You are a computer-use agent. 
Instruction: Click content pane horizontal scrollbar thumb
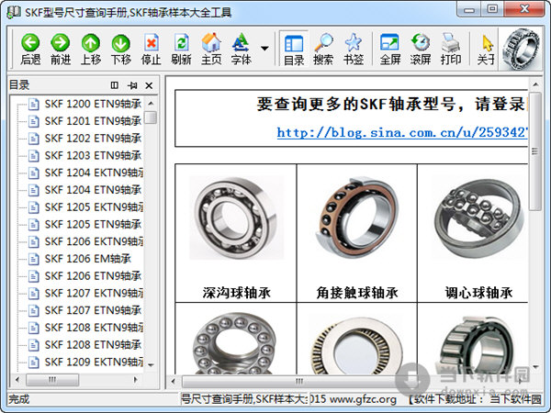[x=298, y=381]
